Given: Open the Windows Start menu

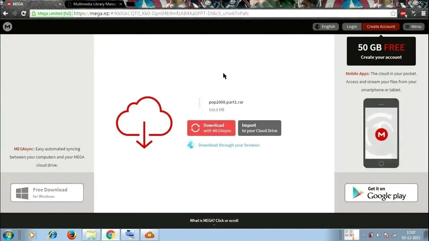Looking at the screenshot, I should point(8,235).
